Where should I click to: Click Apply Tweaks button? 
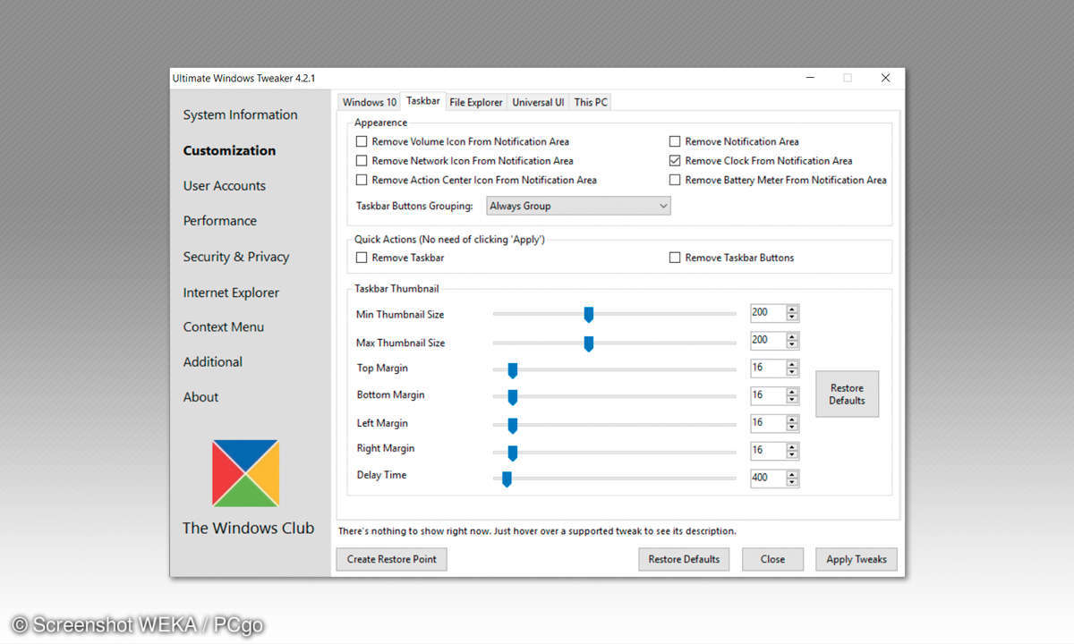pos(857,559)
